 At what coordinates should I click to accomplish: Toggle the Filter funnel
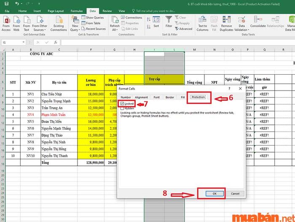tap(169, 22)
